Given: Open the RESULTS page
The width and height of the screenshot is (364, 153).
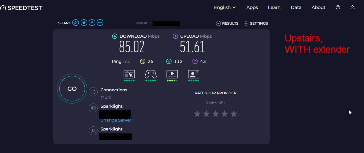Looking at the screenshot, I should click(227, 23).
